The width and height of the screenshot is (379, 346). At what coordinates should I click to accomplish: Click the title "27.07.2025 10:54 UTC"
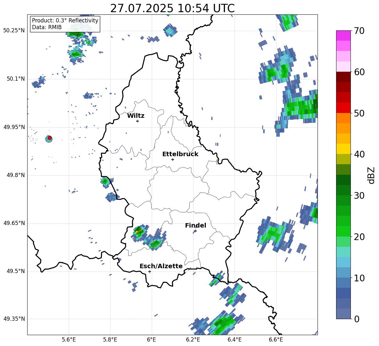[x=172, y=8]
